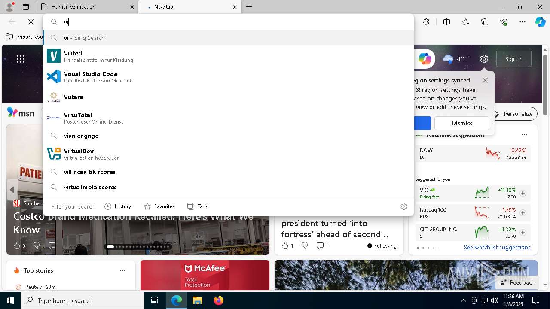Open a new tab with plus button
Screen dimensions: 550x309
[249, 7]
